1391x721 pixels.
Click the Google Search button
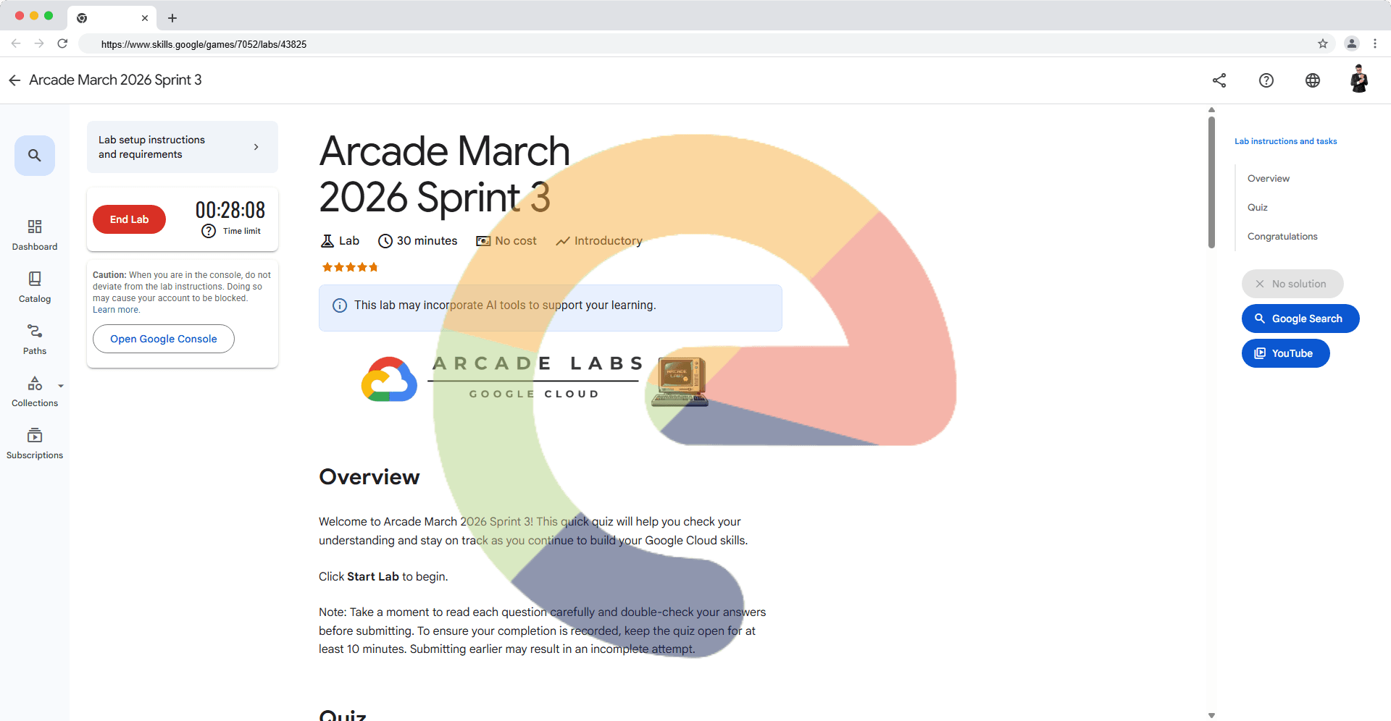[x=1300, y=319]
